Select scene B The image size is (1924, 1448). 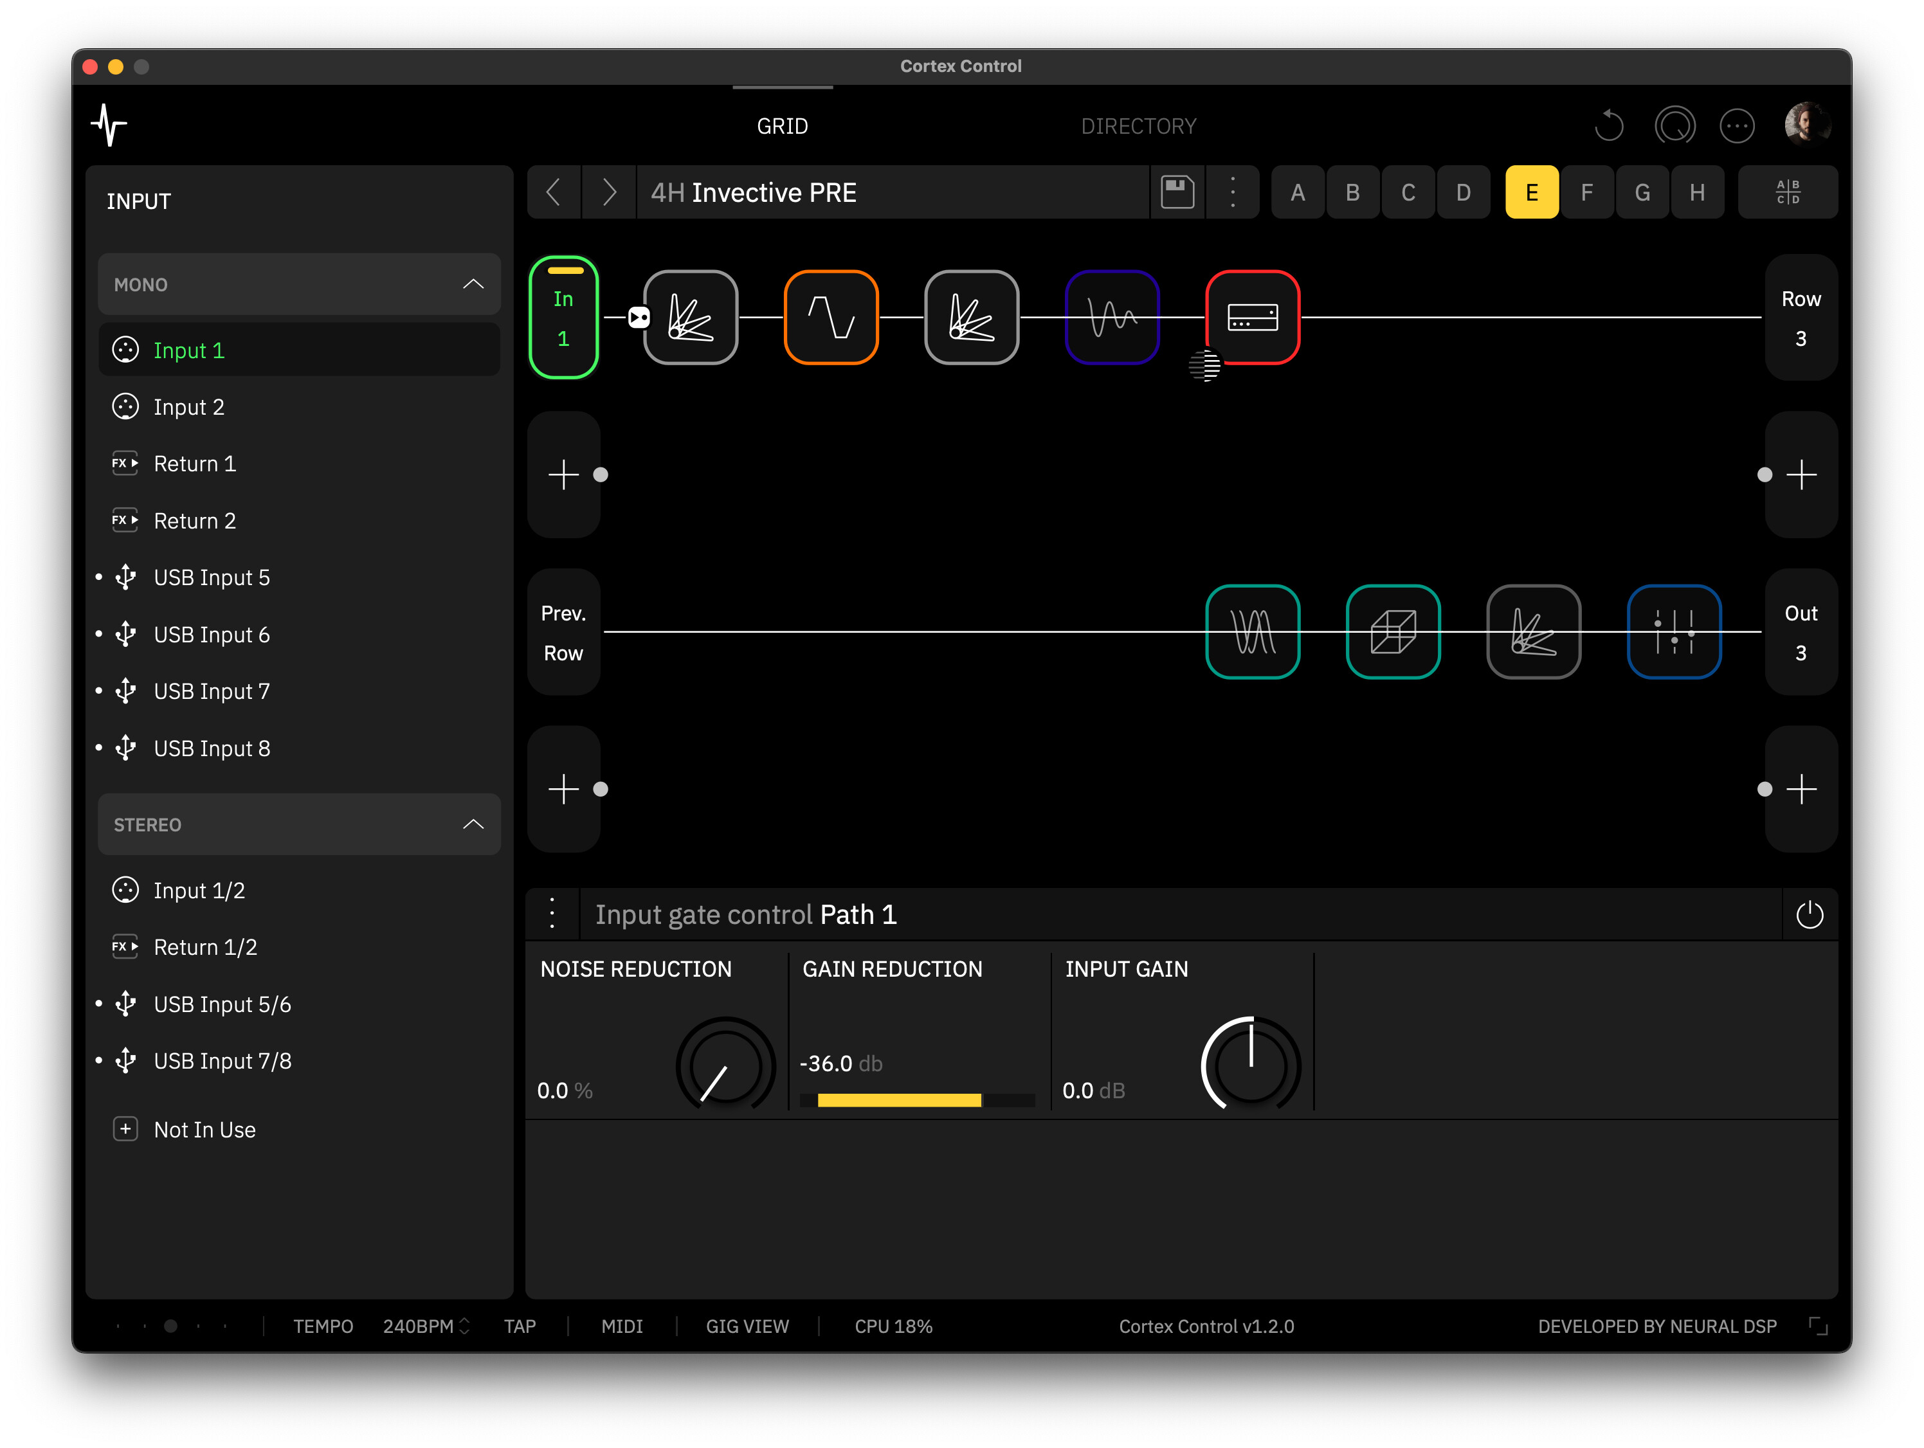pyautogui.click(x=1352, y=192)
